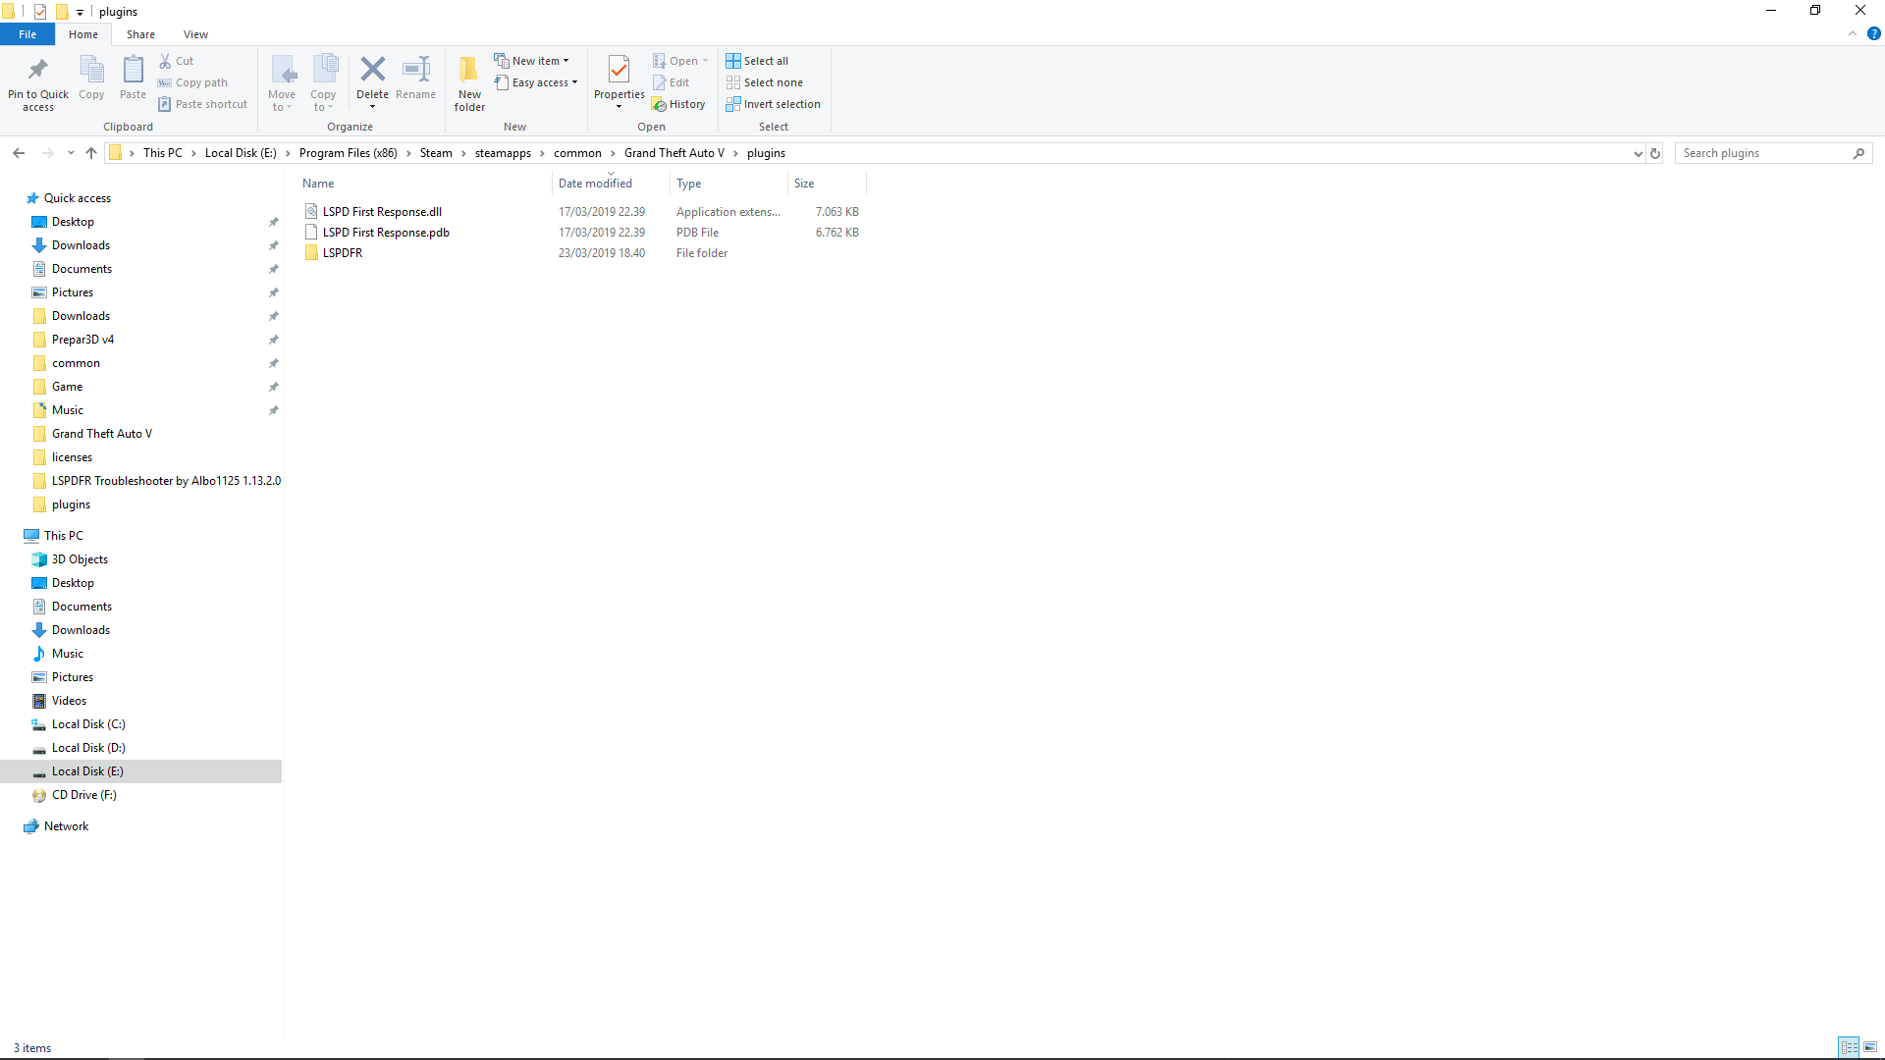
Task: Switch to details view in the status bar
Action: point(1849,1047)
